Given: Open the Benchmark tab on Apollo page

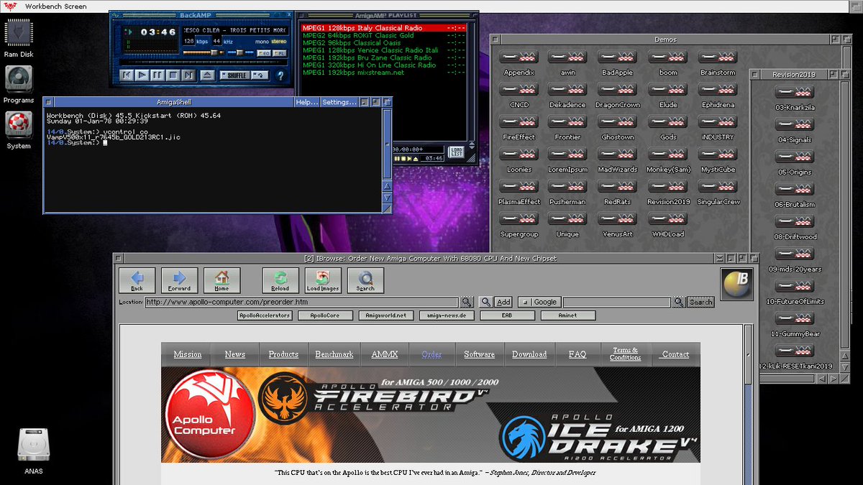Looking at the screenshot, I should 334,354.
